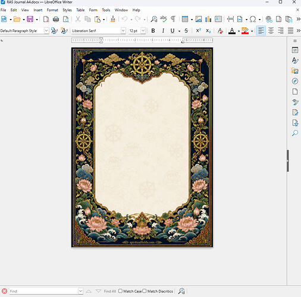Paste using the clipboard icon
The height and width of the screenshot is (297, 301).
(x=98, y=19)
